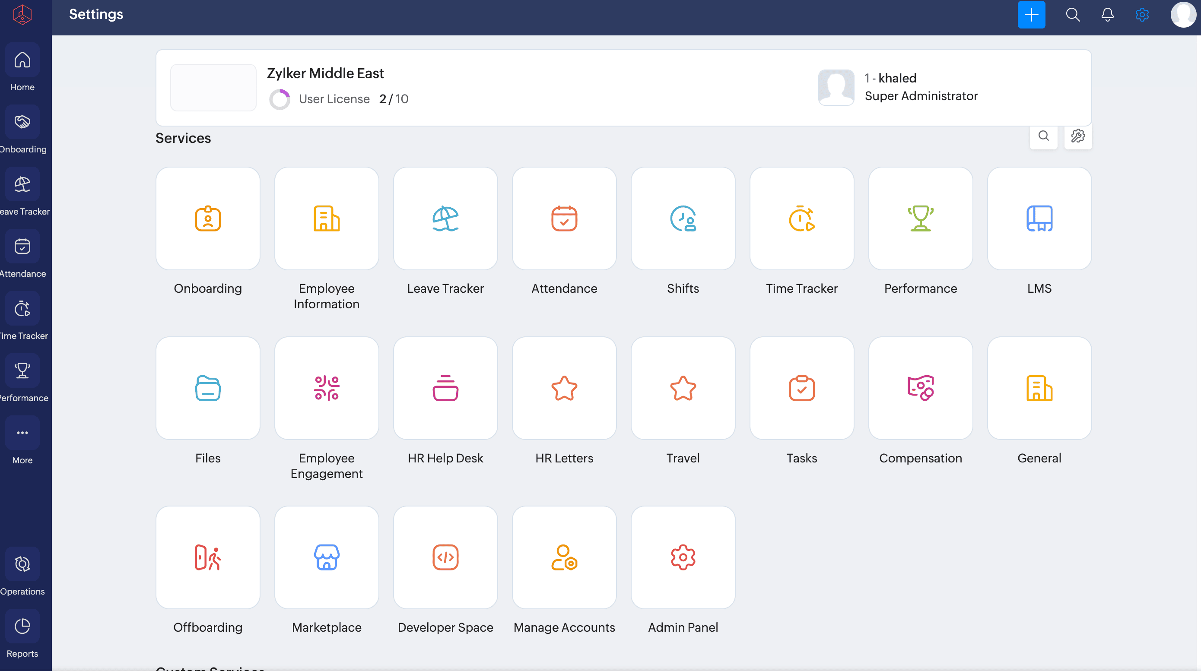The image size is (1201, 671).
Task: Open Developer Space settings
Action: point(445,557)
